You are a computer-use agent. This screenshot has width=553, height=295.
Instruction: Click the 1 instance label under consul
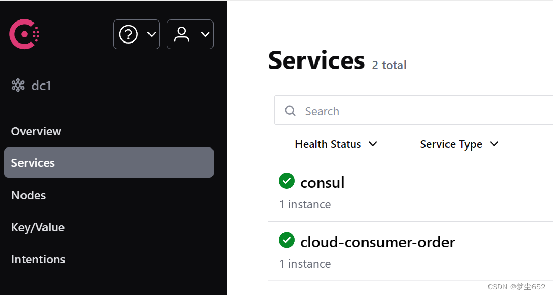pyautogui.click(x=305, y=204)
